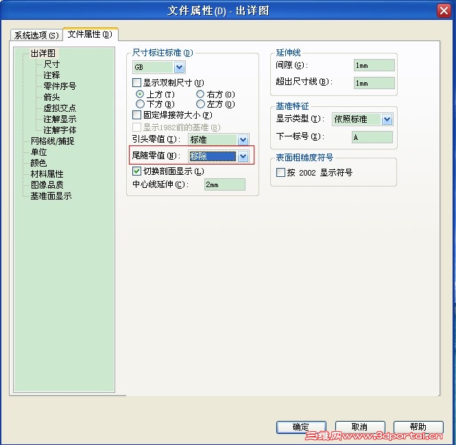Click the 帮助 button

point(418,427)
